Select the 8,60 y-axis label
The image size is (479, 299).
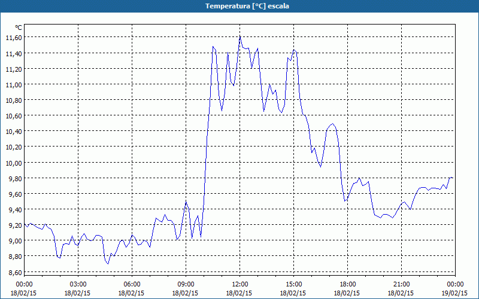(x=16, y=272)
